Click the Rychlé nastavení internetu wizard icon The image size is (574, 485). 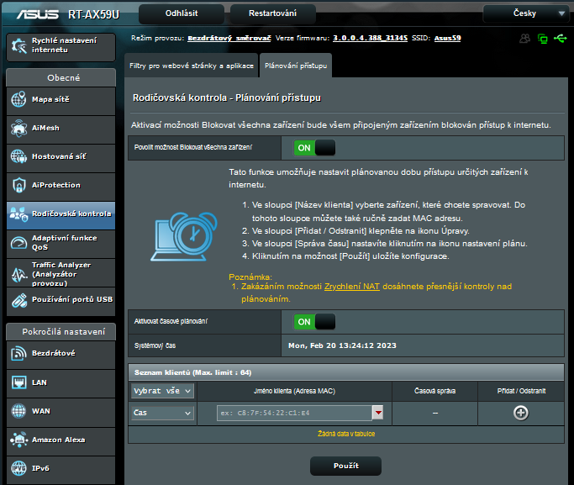18,45
